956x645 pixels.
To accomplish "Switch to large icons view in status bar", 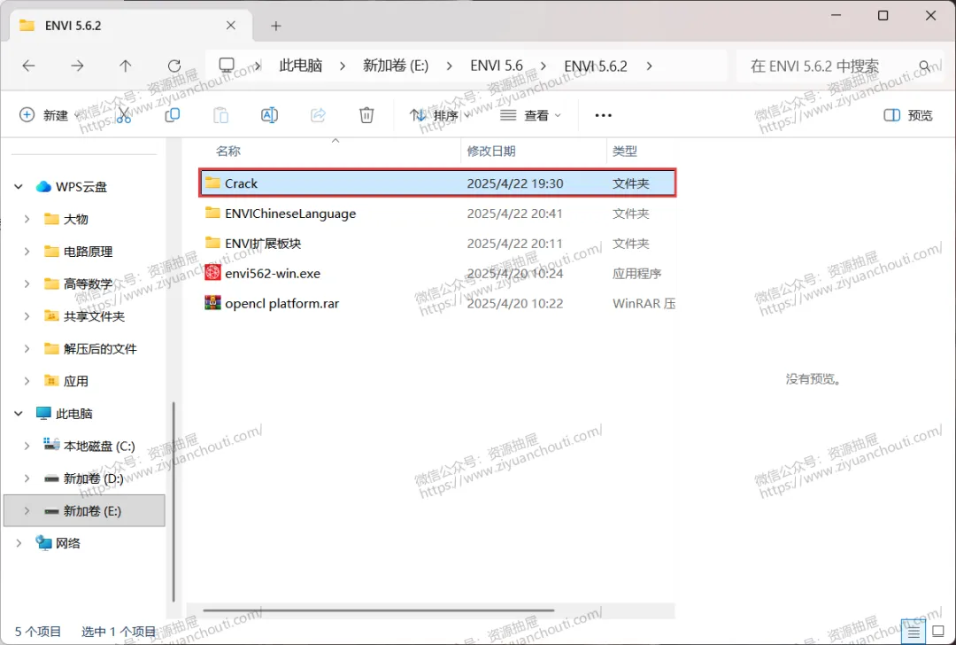I will 939,633.
